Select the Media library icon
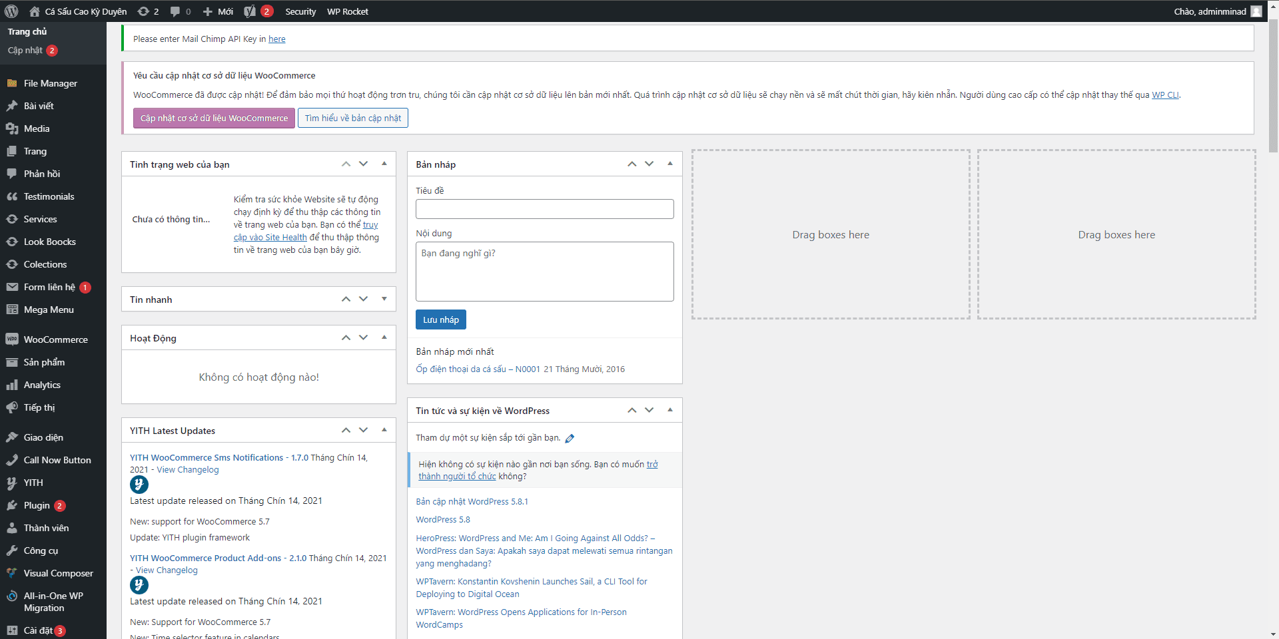Viewport: 1279px width, 639px height. (12, 128)
